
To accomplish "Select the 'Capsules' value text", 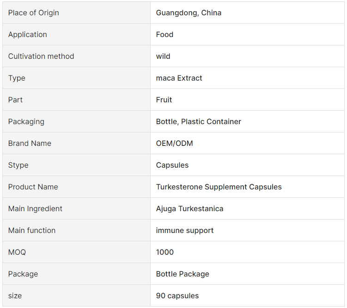I will tap(172, 165).
